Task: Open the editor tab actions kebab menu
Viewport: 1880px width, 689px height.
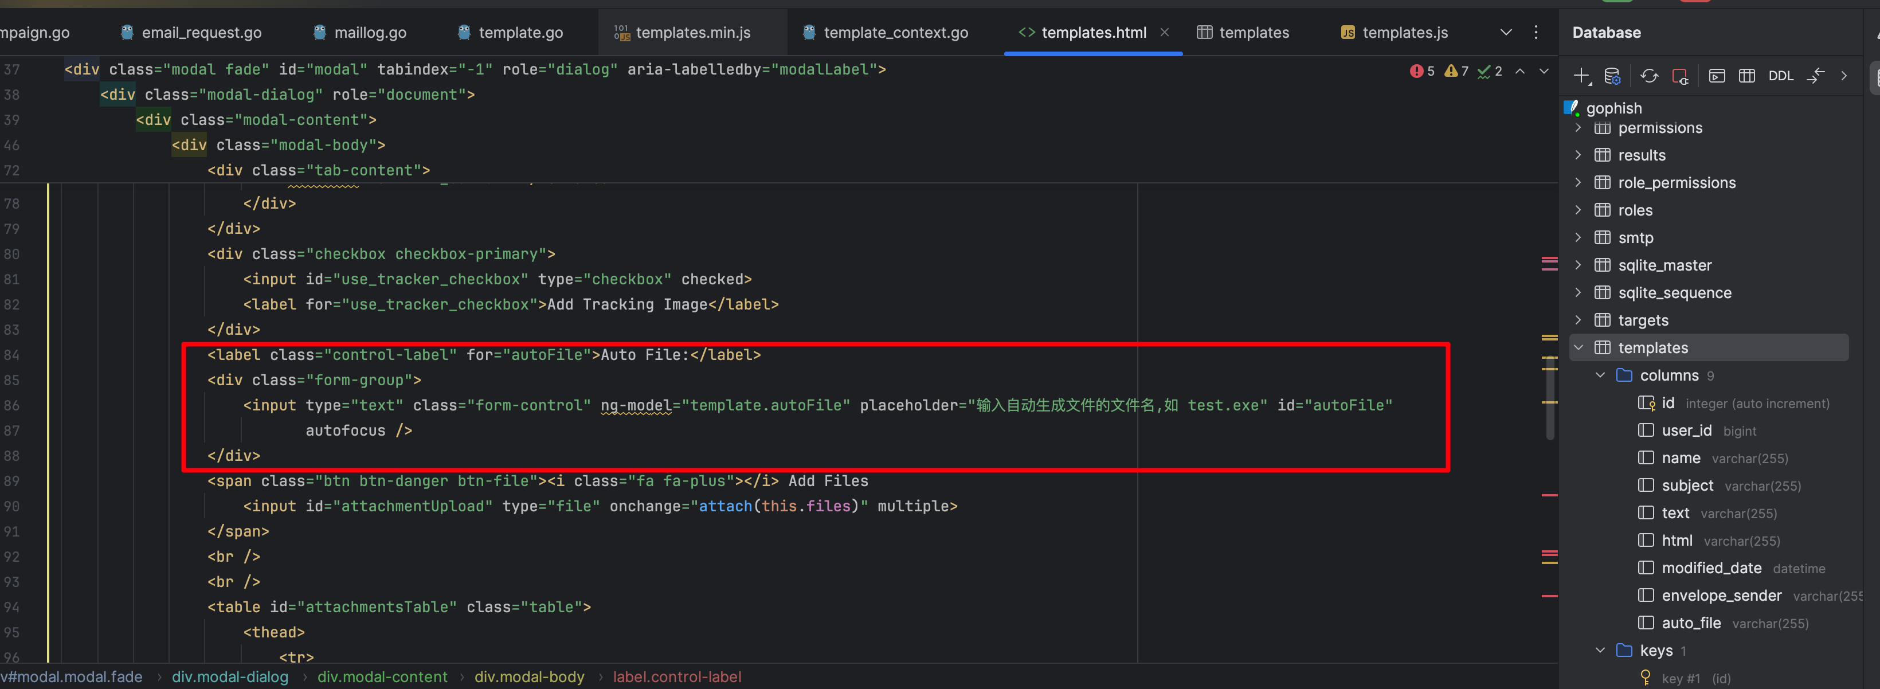Action: click(1536, 32)
